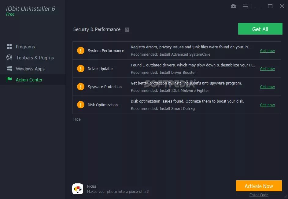This screenshot has width=288, height=199.
Task: Click Get now for Spyware Protection
Action: pos(268,87)
